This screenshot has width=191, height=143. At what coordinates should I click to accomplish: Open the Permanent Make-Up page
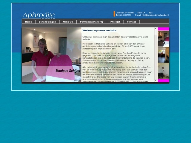point(92,22)
